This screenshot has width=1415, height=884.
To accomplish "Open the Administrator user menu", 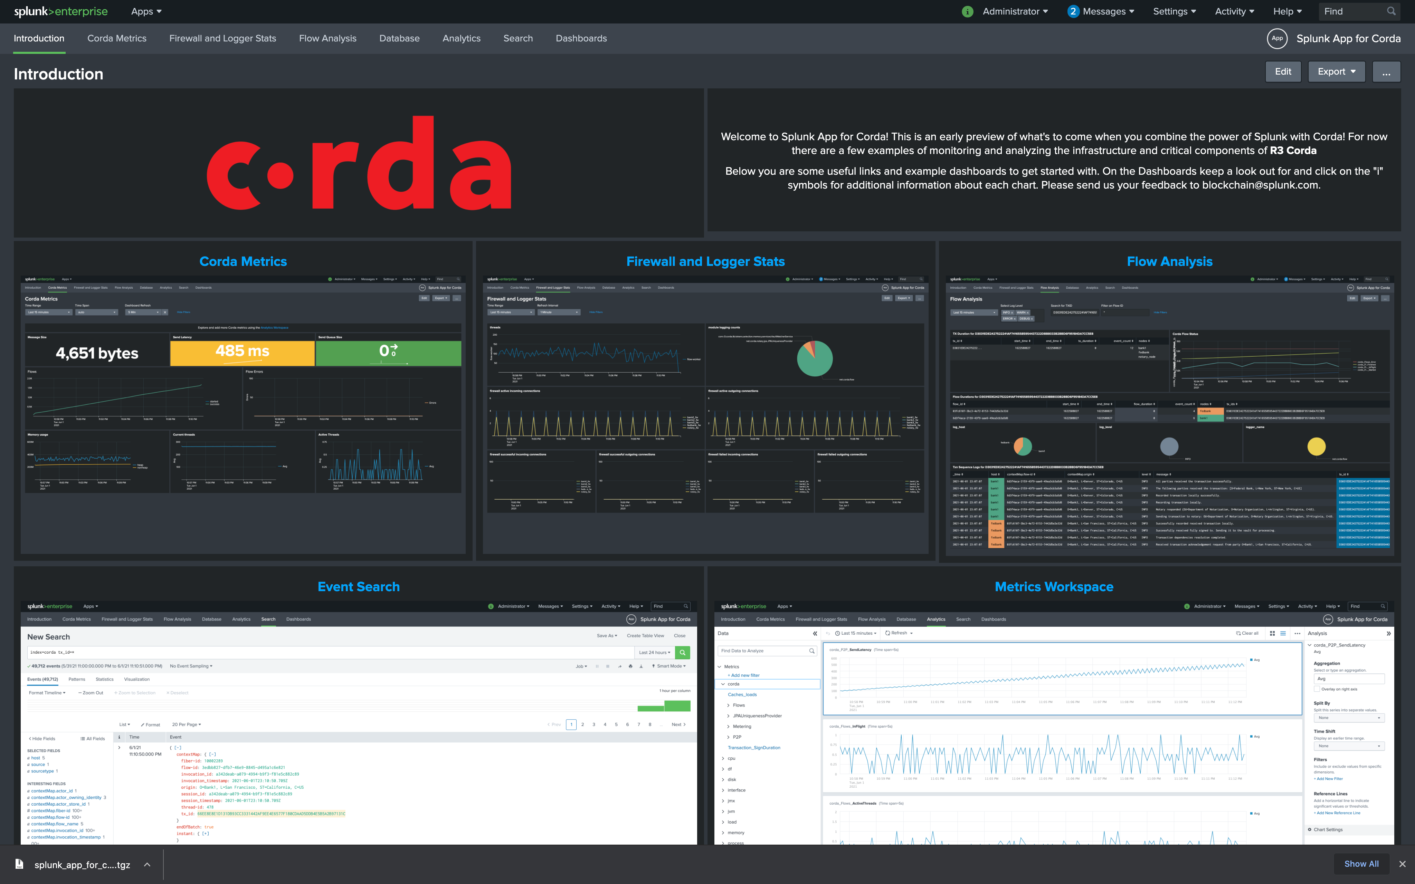I will [1015, 12].
